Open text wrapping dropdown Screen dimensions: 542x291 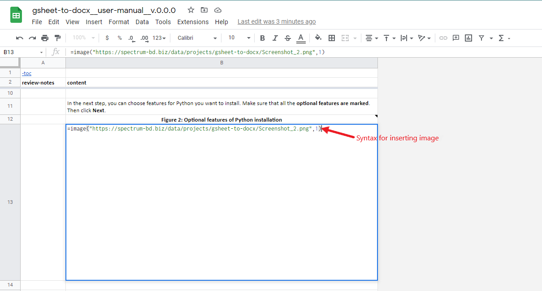407,38
